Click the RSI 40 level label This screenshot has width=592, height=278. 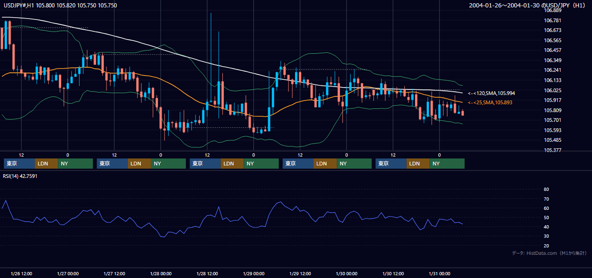(546, 227)
